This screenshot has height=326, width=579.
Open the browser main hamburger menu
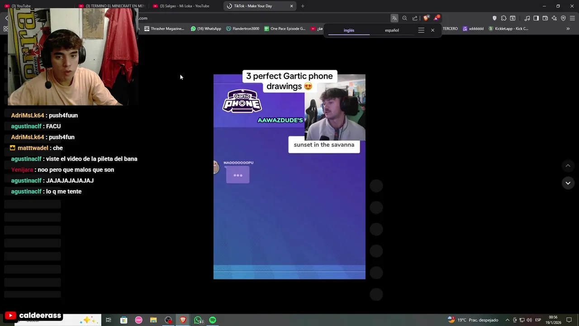point(572,18)
